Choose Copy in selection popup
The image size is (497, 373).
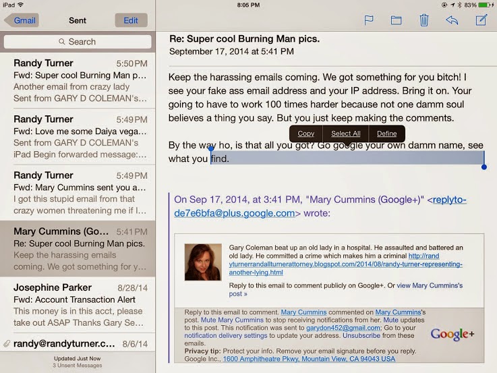(306, 134)
